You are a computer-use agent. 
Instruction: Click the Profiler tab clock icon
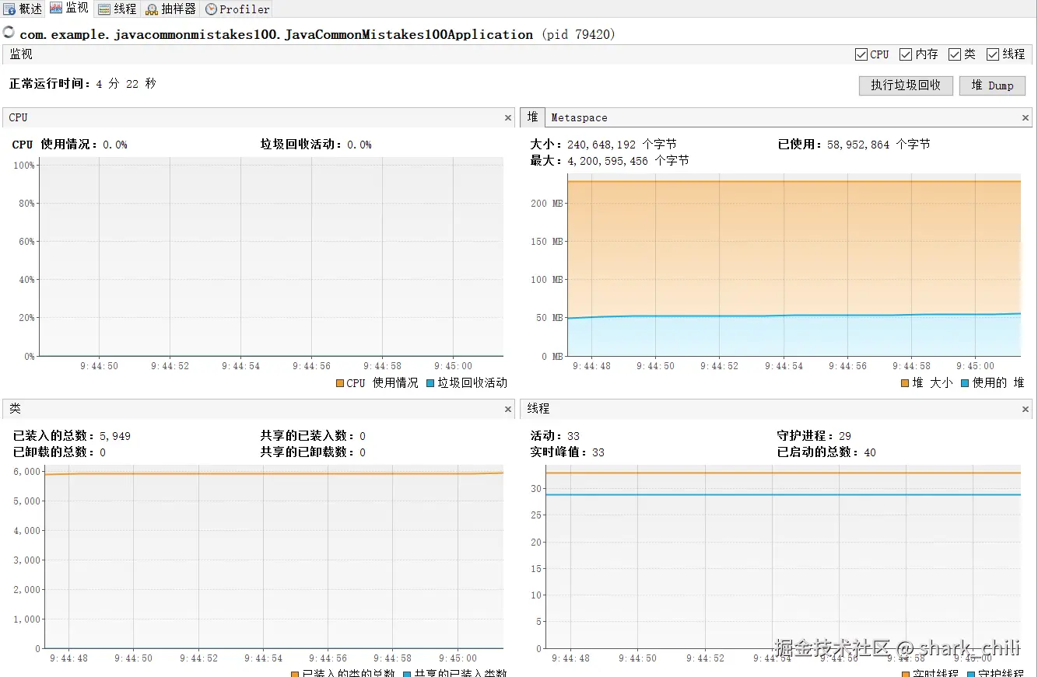tap(211, 9)
